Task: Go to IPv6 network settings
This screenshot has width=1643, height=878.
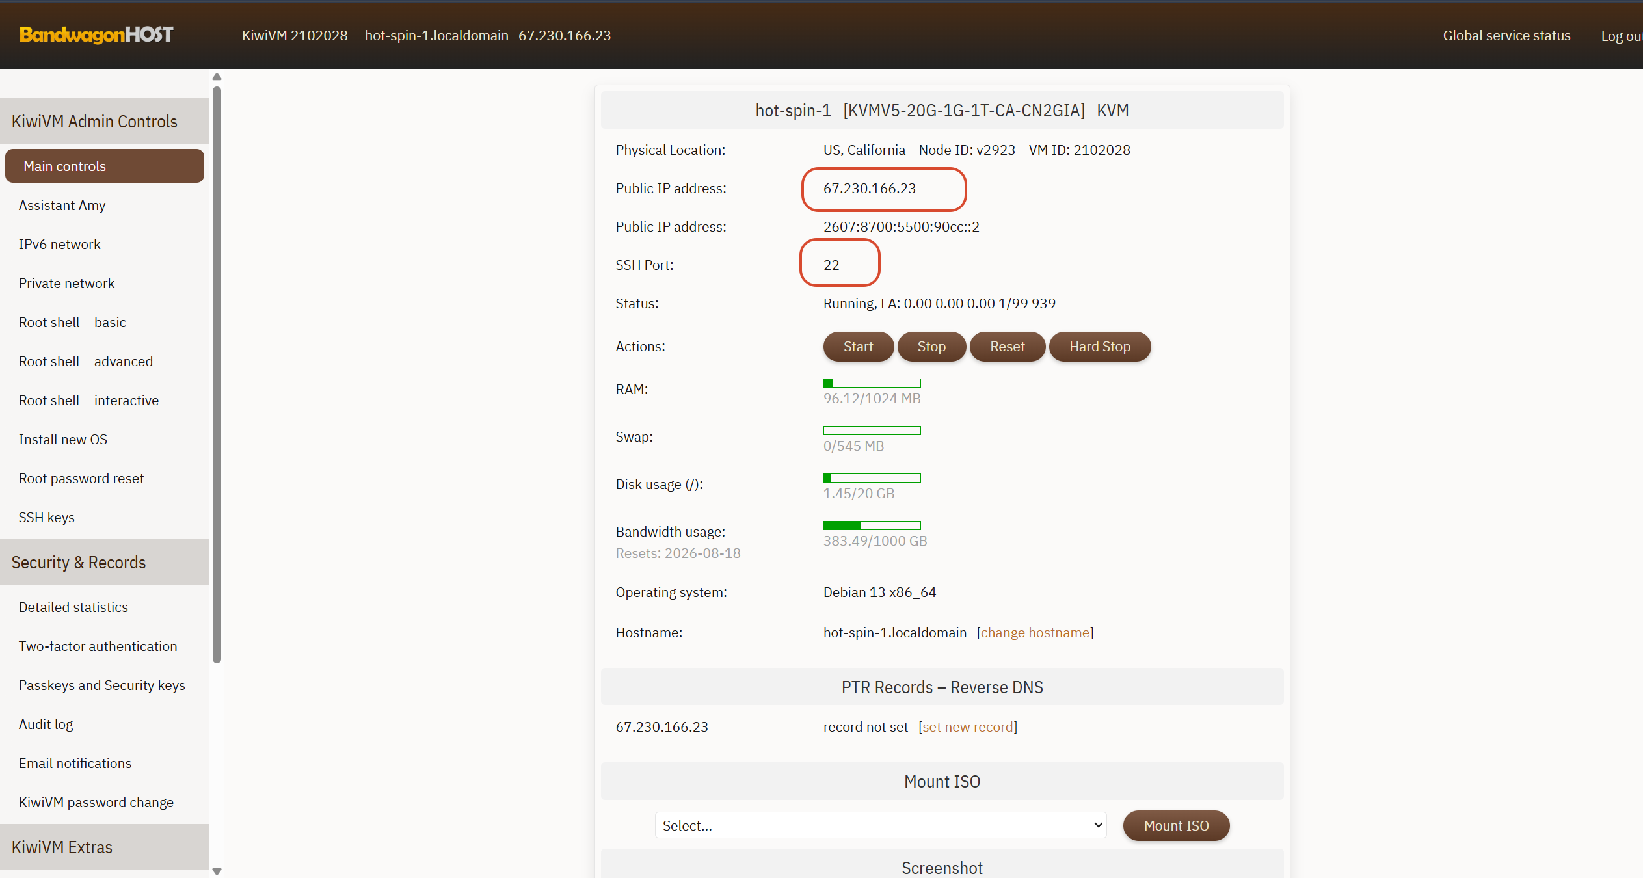Action: coord(60,244)
